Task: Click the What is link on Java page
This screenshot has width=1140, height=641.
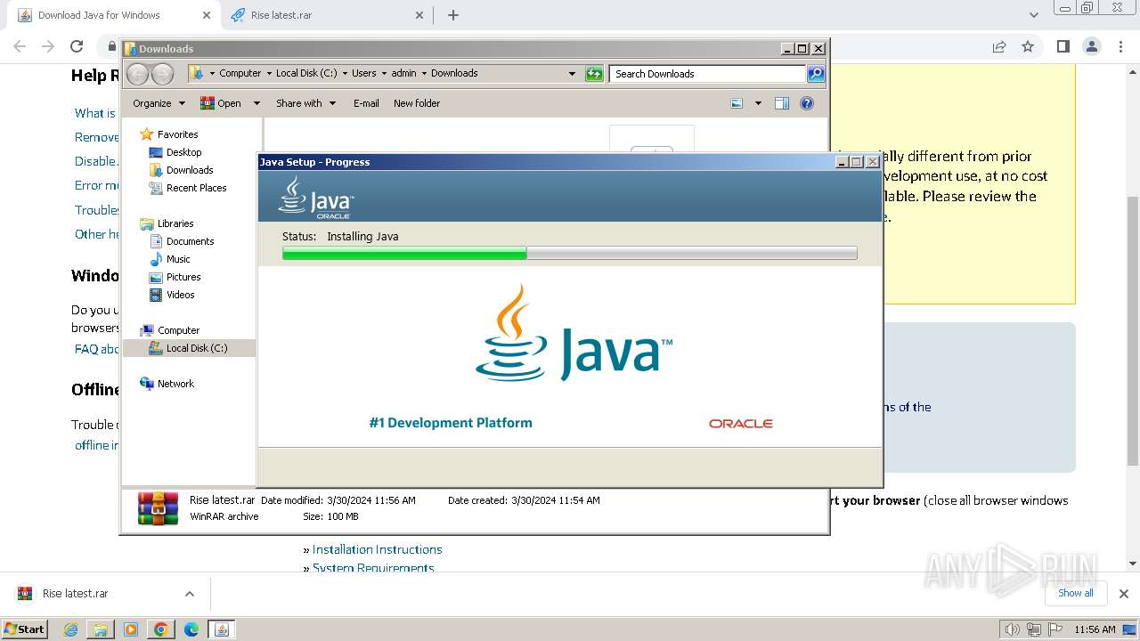Action: (x=95, y=113)
